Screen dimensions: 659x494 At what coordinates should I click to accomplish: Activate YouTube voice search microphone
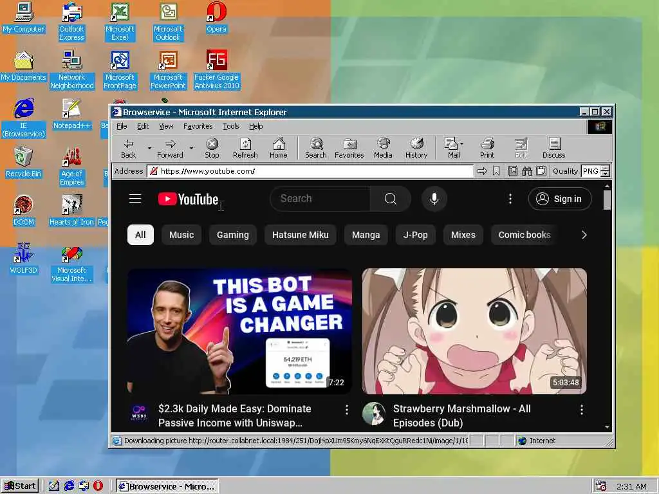[434, 199]
